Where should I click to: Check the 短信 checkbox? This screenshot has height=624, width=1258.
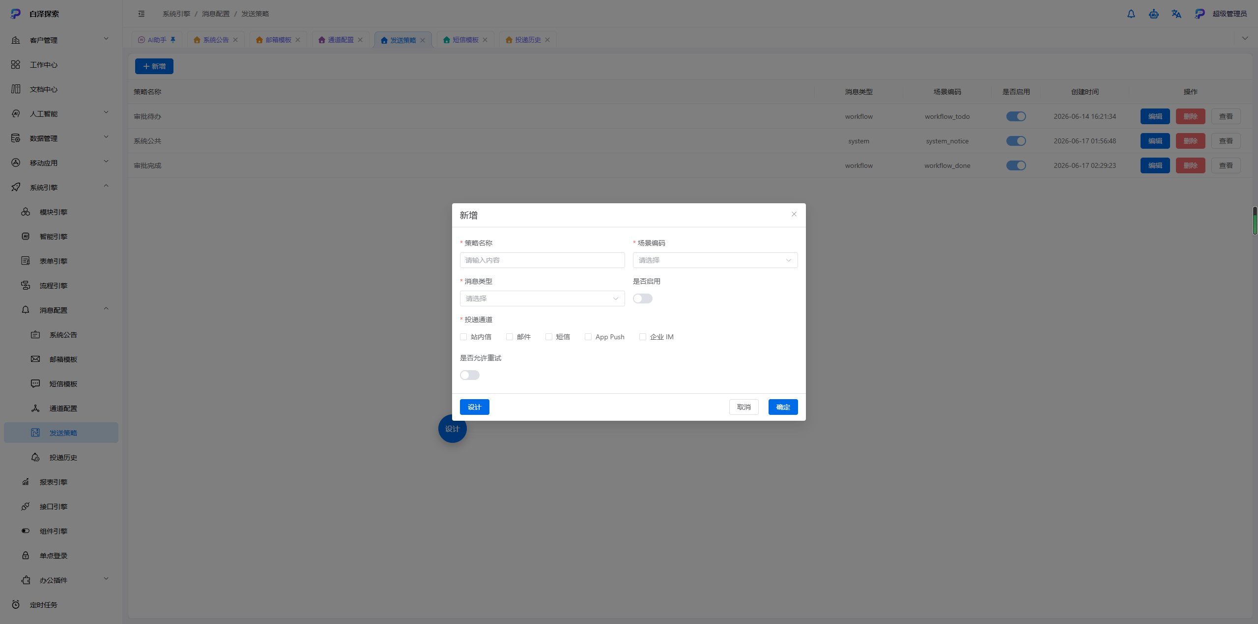coord(549,337)
